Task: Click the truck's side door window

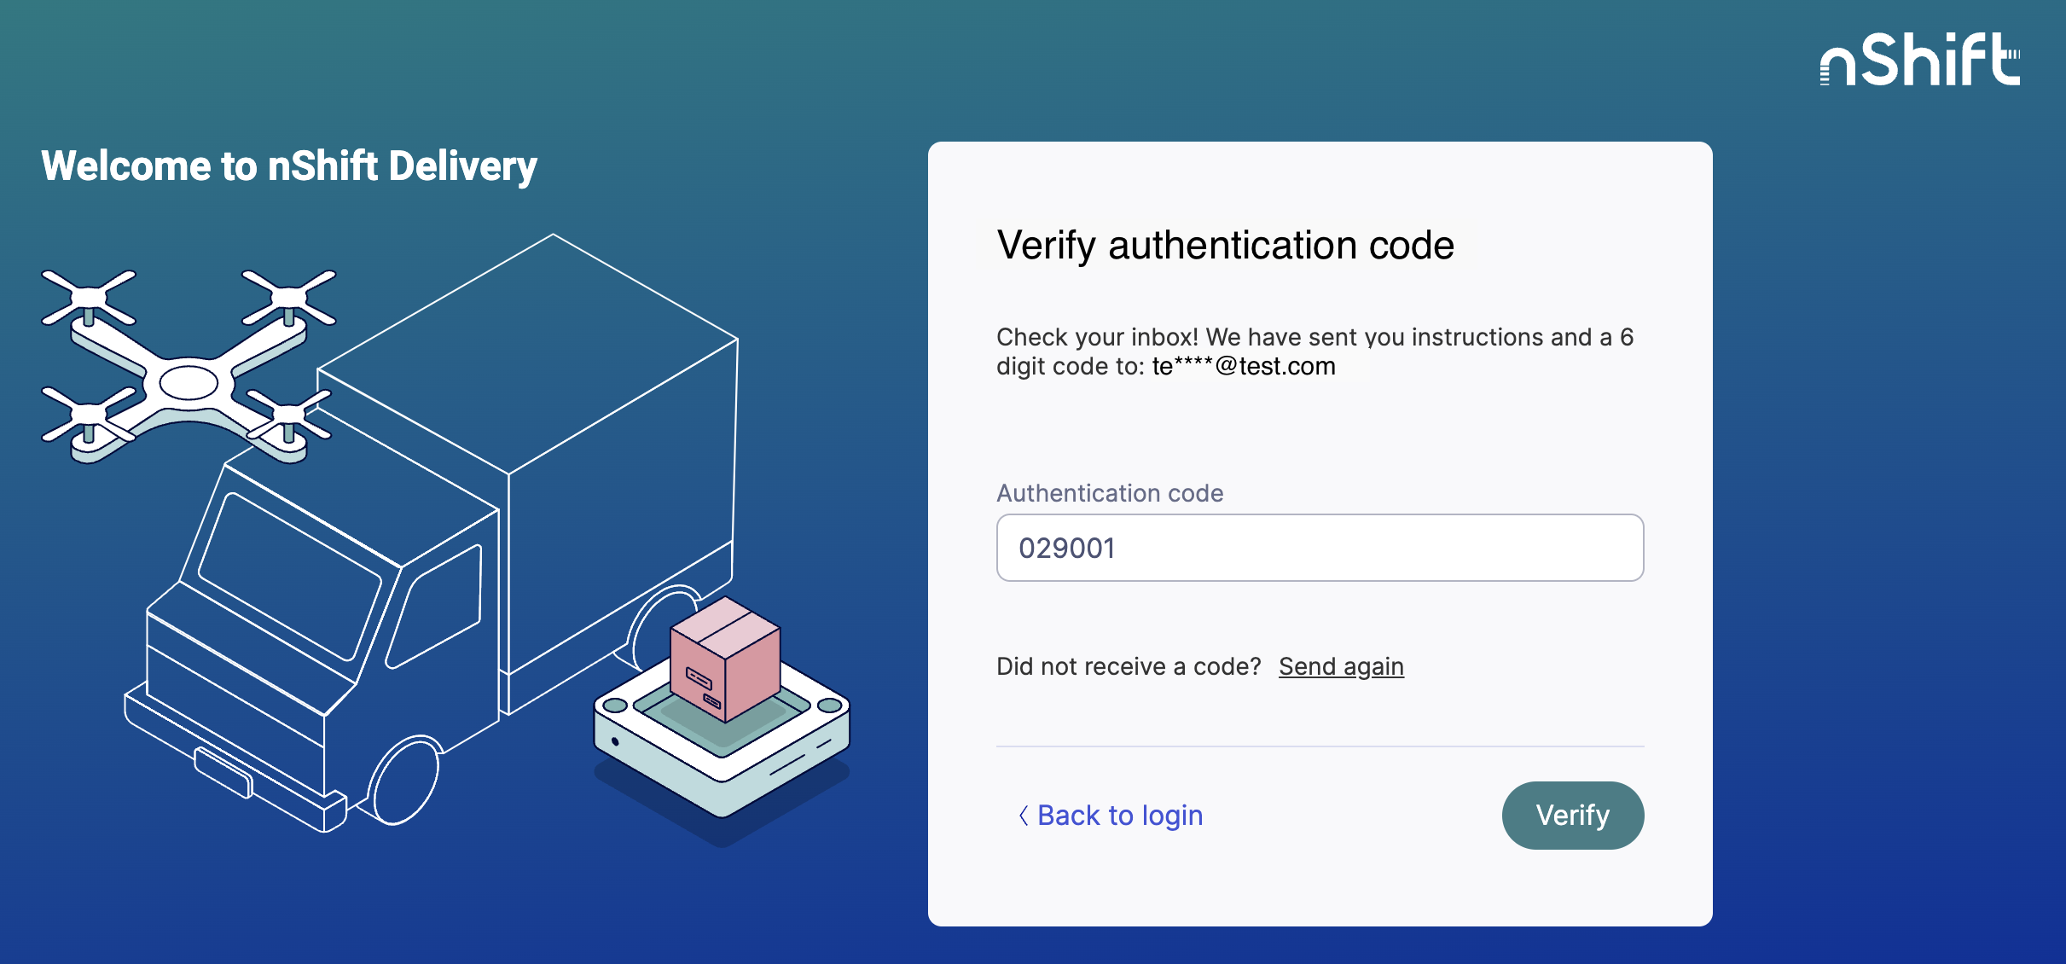Action: 437,606
